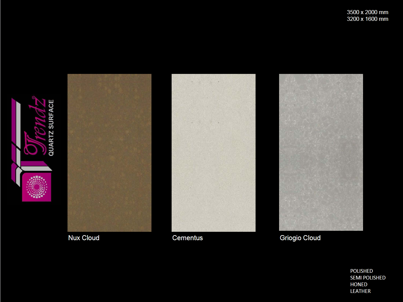Click the Griogio Cloud name label

(300, 238)
